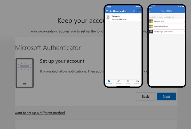The height and width of the screenshot is (129, 191).
Task: Expand Thulegroup account row chevron
Action: click(140, 17)
